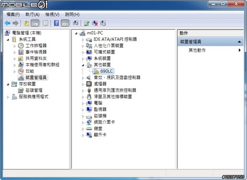
Task: Select 存放裝置 item
Action: click(27, 84)
